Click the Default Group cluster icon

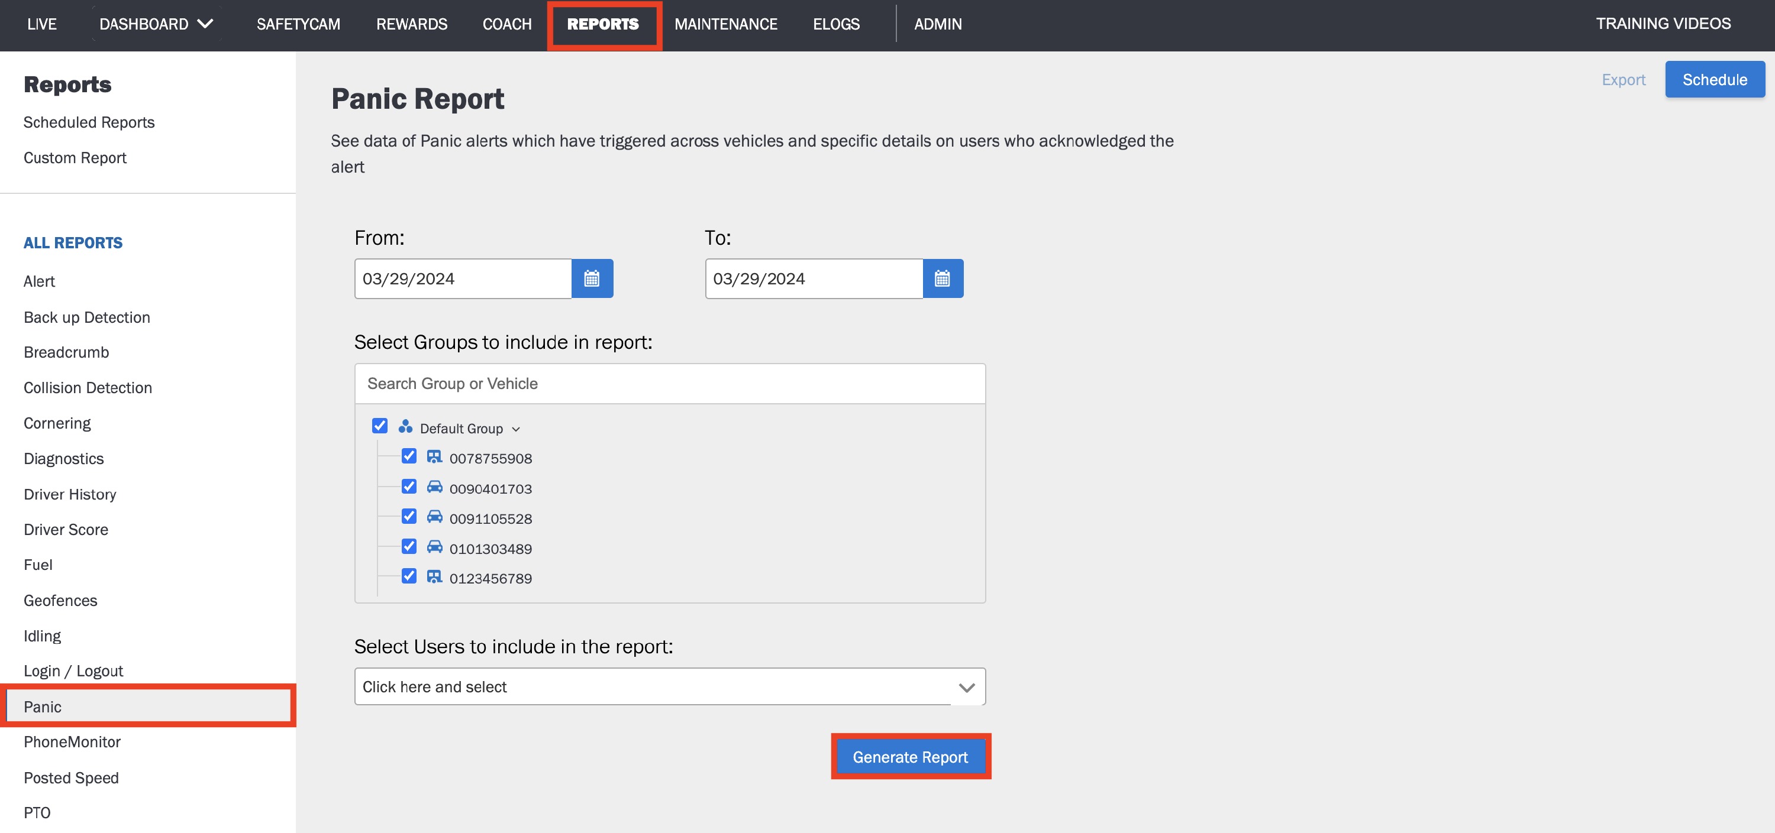point(405,427)
